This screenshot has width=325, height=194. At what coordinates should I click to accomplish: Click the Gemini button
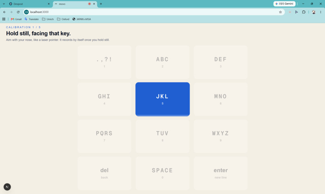[284, 4]
